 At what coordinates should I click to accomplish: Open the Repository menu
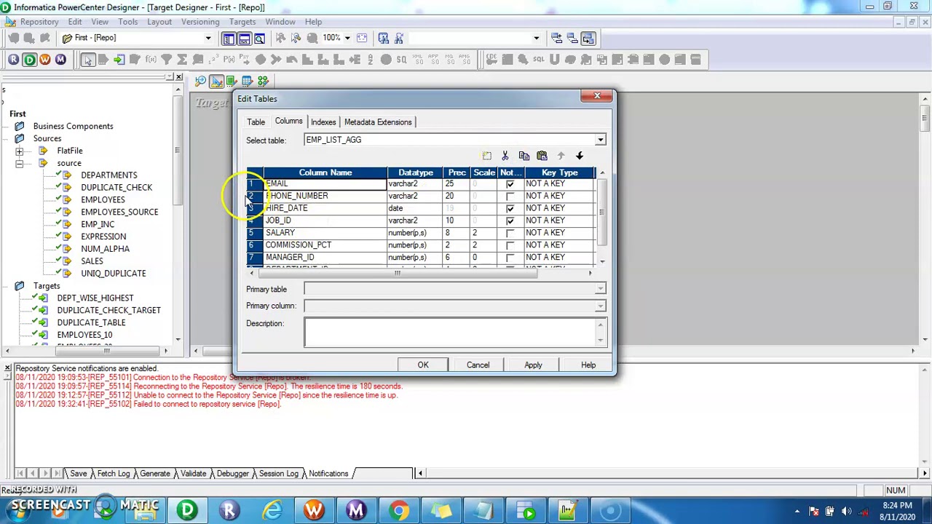[39, 22]
